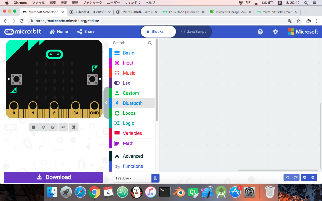The width and height of the screenshot is (322, 201).
Task: Undo the last action
Action: point(287,177)
